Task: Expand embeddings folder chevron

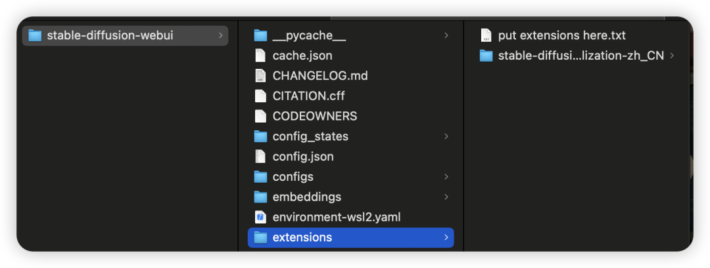Action: (x=446, y=197)
